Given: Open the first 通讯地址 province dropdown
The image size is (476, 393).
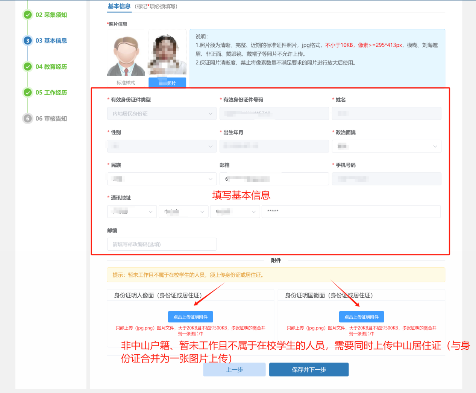Looking at the screenshot, I should point(132,212).
